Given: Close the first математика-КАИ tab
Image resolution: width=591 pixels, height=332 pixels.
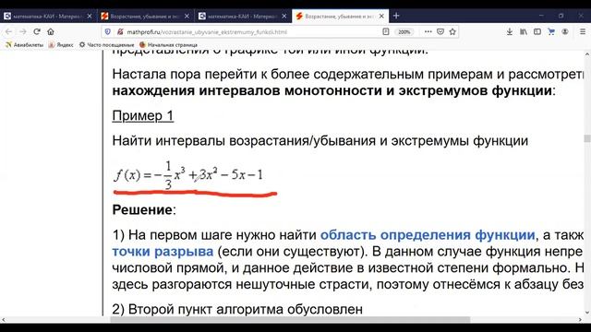Looking at the screenshot, I should 90,17.
